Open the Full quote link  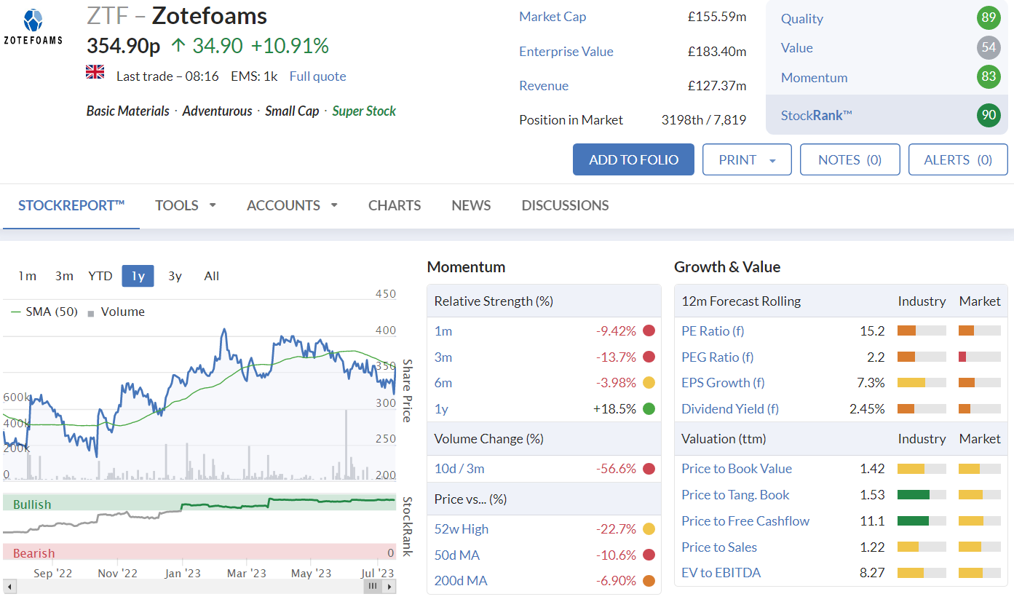pyautogui.click(x=317, y=76)
